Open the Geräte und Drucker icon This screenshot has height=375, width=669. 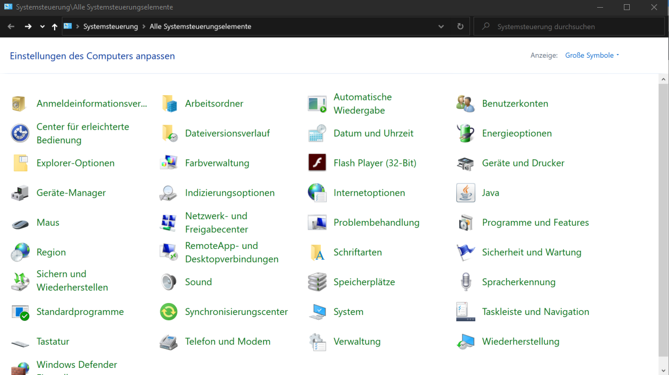click(465, 163)
